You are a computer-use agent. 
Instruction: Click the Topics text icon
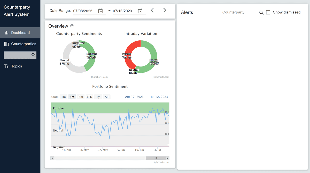coord(7,66)
